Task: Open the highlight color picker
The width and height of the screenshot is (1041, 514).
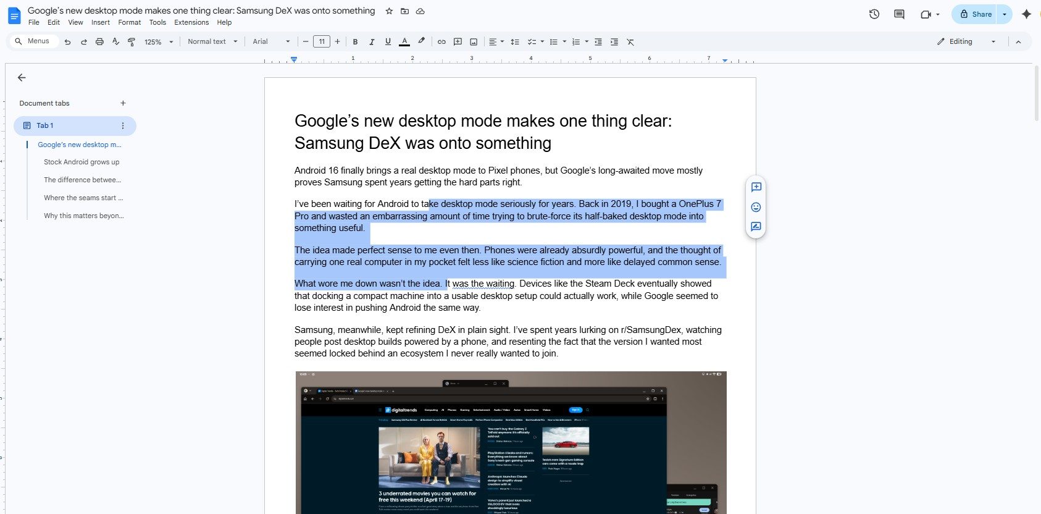Action: [421, 42]
